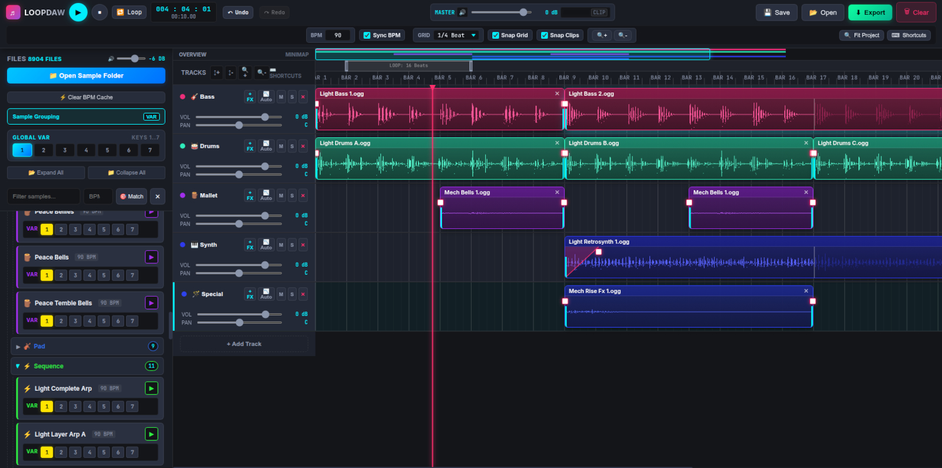Mute the master output speaker icon
The height and width of the screenshot is (468, 942).
[462, 12]
